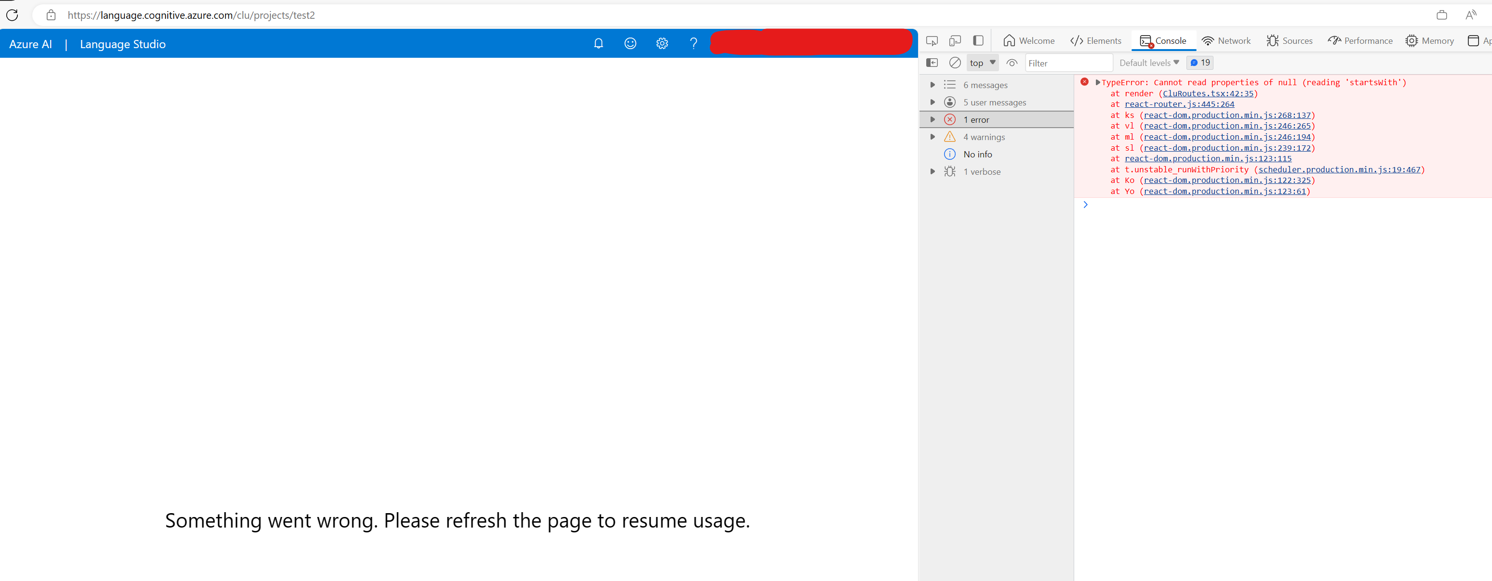Toggle device emulation mode
This screenshot has height=581, width=1492.
(x=955, y=40)
